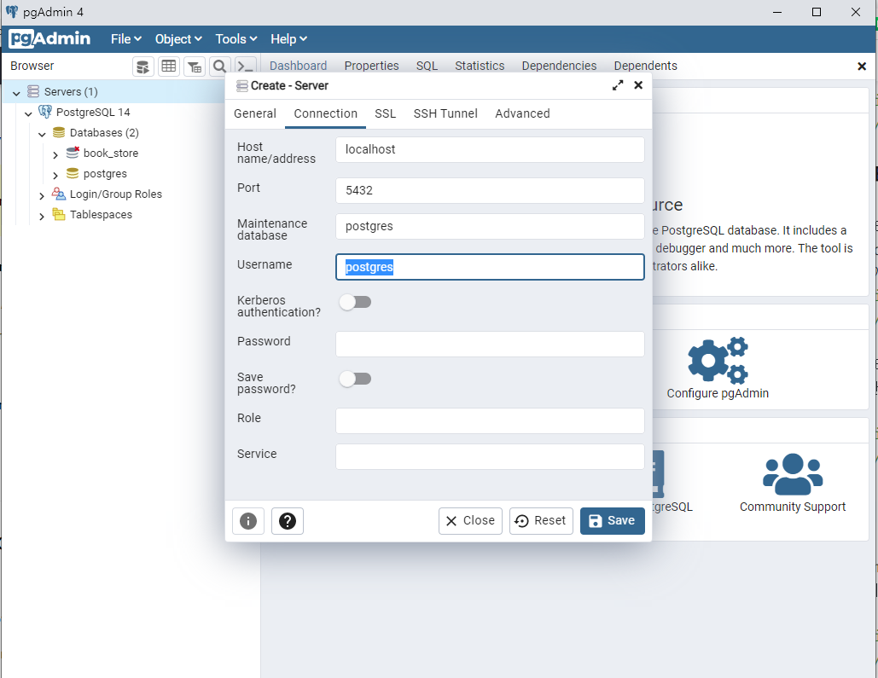Click the Databases cylinder icon

59,132
